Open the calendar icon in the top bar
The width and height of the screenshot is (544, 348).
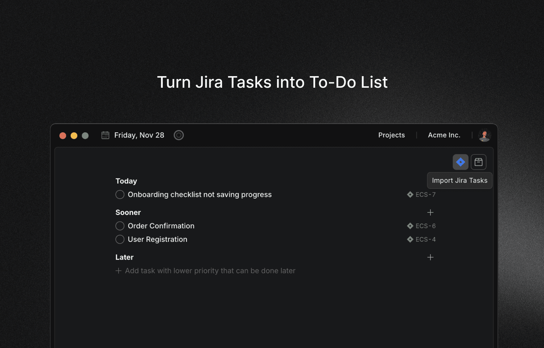pos(105,135)
